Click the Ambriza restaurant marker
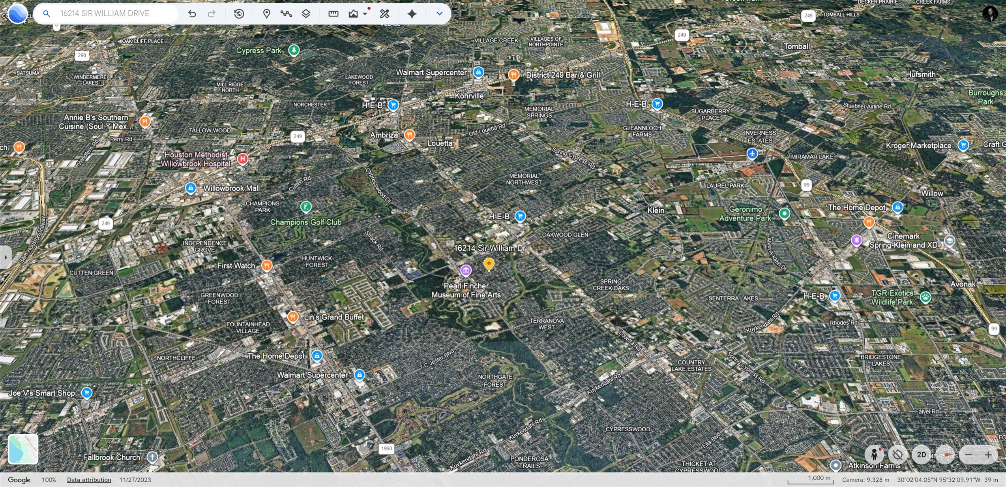 410,135
